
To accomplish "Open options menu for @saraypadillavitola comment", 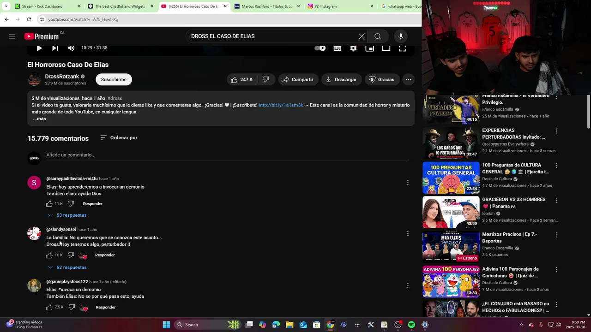I will point(408,183).
